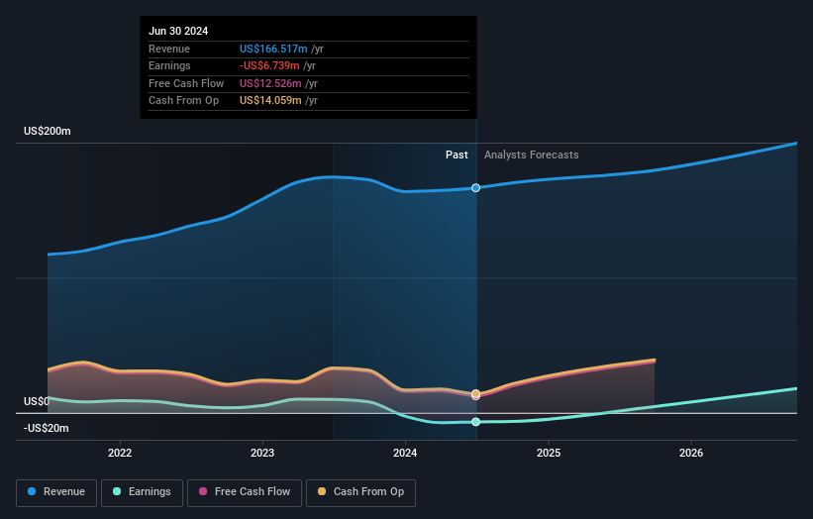Select the Revenue data point marker
This screenshot has height=519, width=813.
(x=476, y=187)
